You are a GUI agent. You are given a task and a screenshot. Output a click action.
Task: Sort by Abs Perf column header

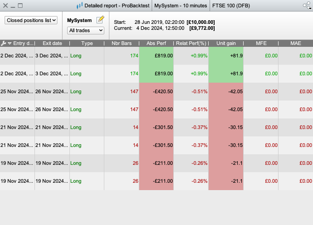[x=156, y=43]
